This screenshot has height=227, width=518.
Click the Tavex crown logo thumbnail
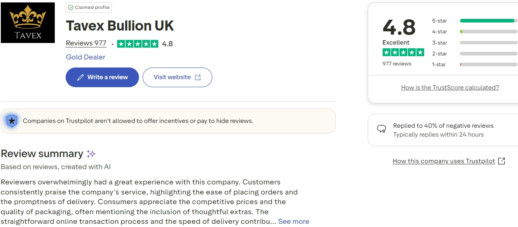tap(28, 23)
